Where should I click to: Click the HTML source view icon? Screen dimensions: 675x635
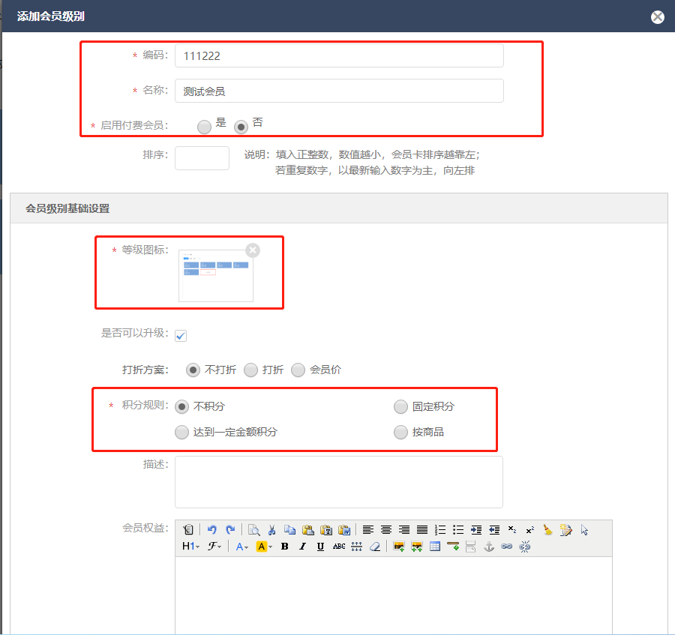click(188, 529)
